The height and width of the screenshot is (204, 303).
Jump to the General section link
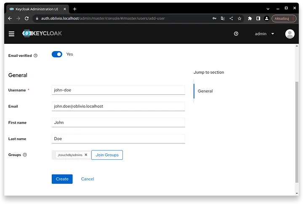205,91
